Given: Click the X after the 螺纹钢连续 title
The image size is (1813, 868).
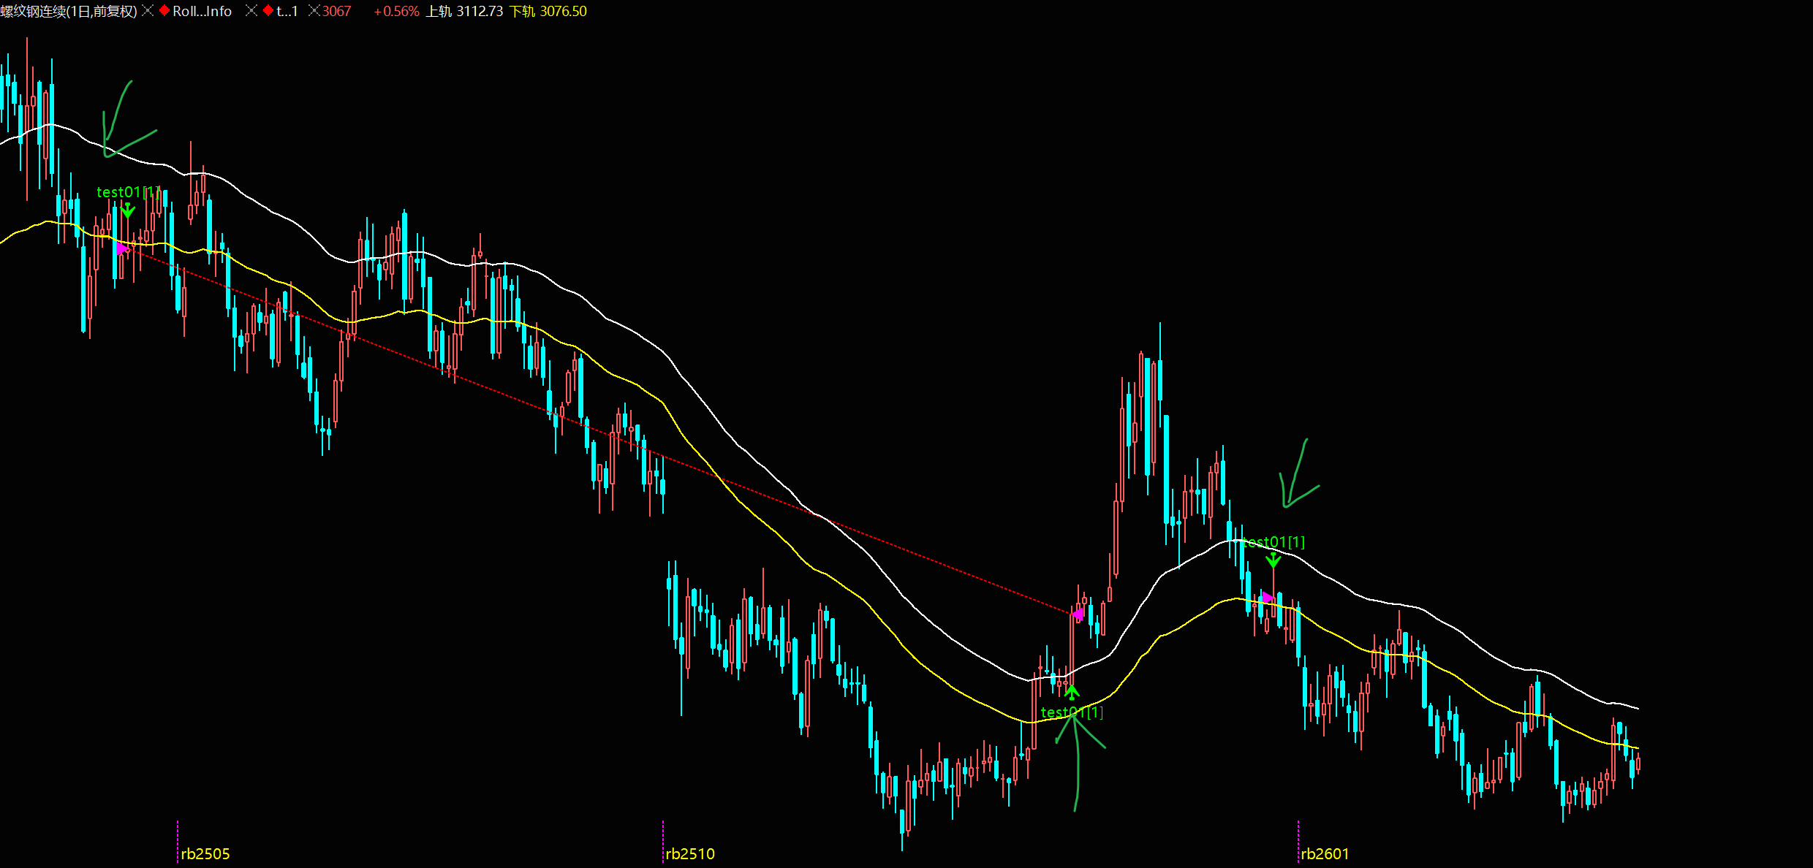Looking at the screenshot, I should [x=148, y=11].
